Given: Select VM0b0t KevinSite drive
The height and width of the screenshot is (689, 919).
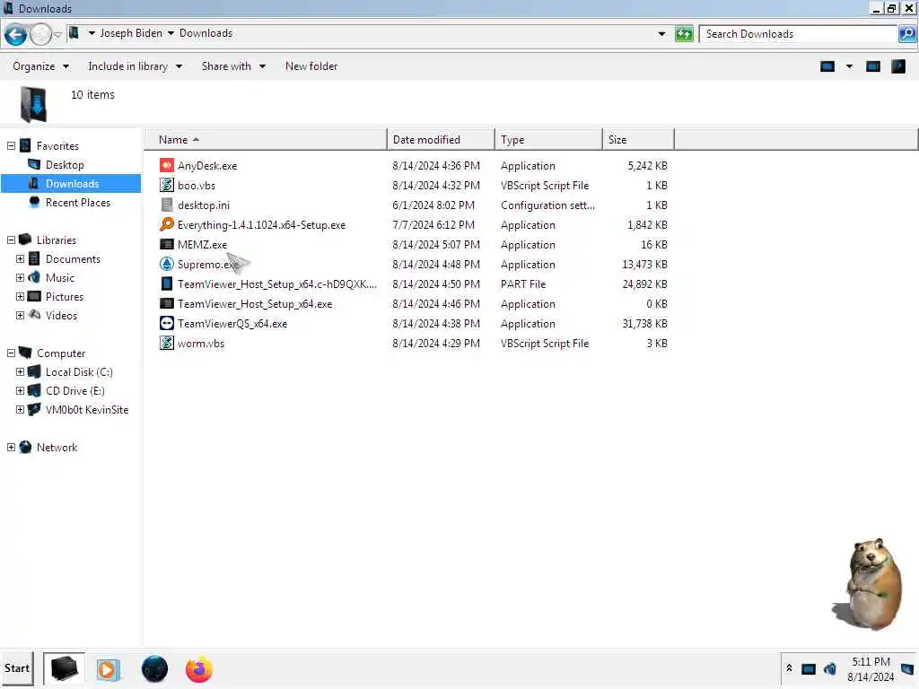Looking at the screenshot, I should 87,409.
